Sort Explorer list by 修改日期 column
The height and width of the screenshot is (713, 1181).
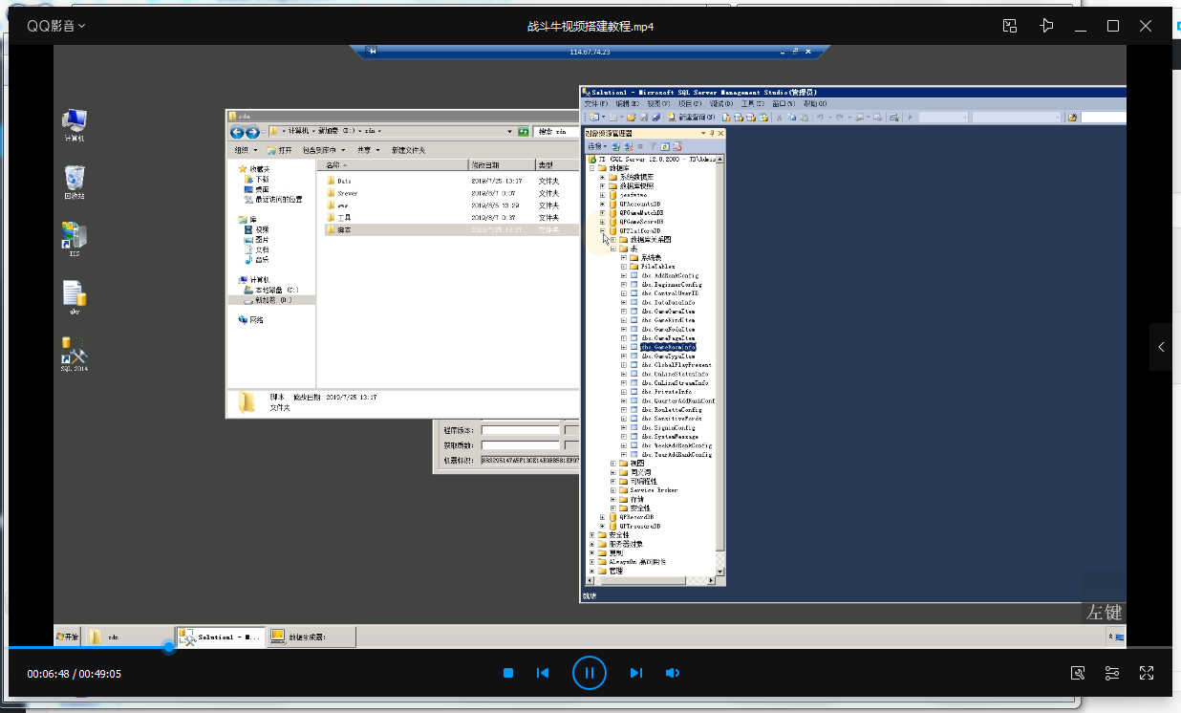pyautogui.click(x=501, y=165)
